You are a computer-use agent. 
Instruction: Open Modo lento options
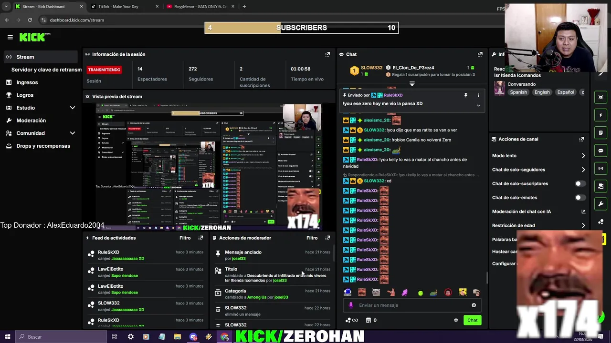tap(583, 156)
